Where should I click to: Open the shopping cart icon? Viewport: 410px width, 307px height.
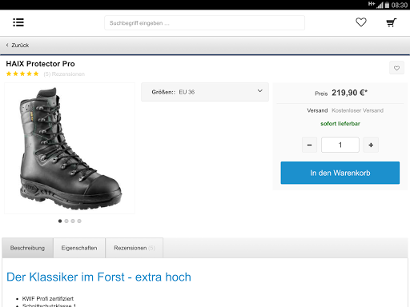click(392, 22)
